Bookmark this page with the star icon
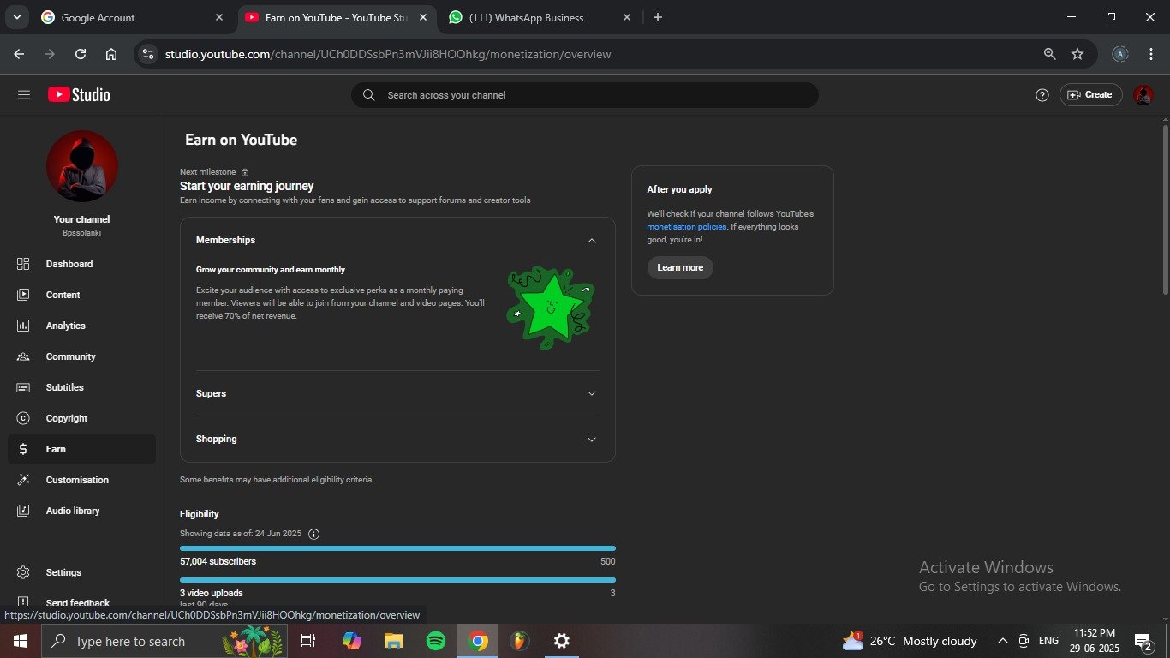 [x=1077, y=54]
